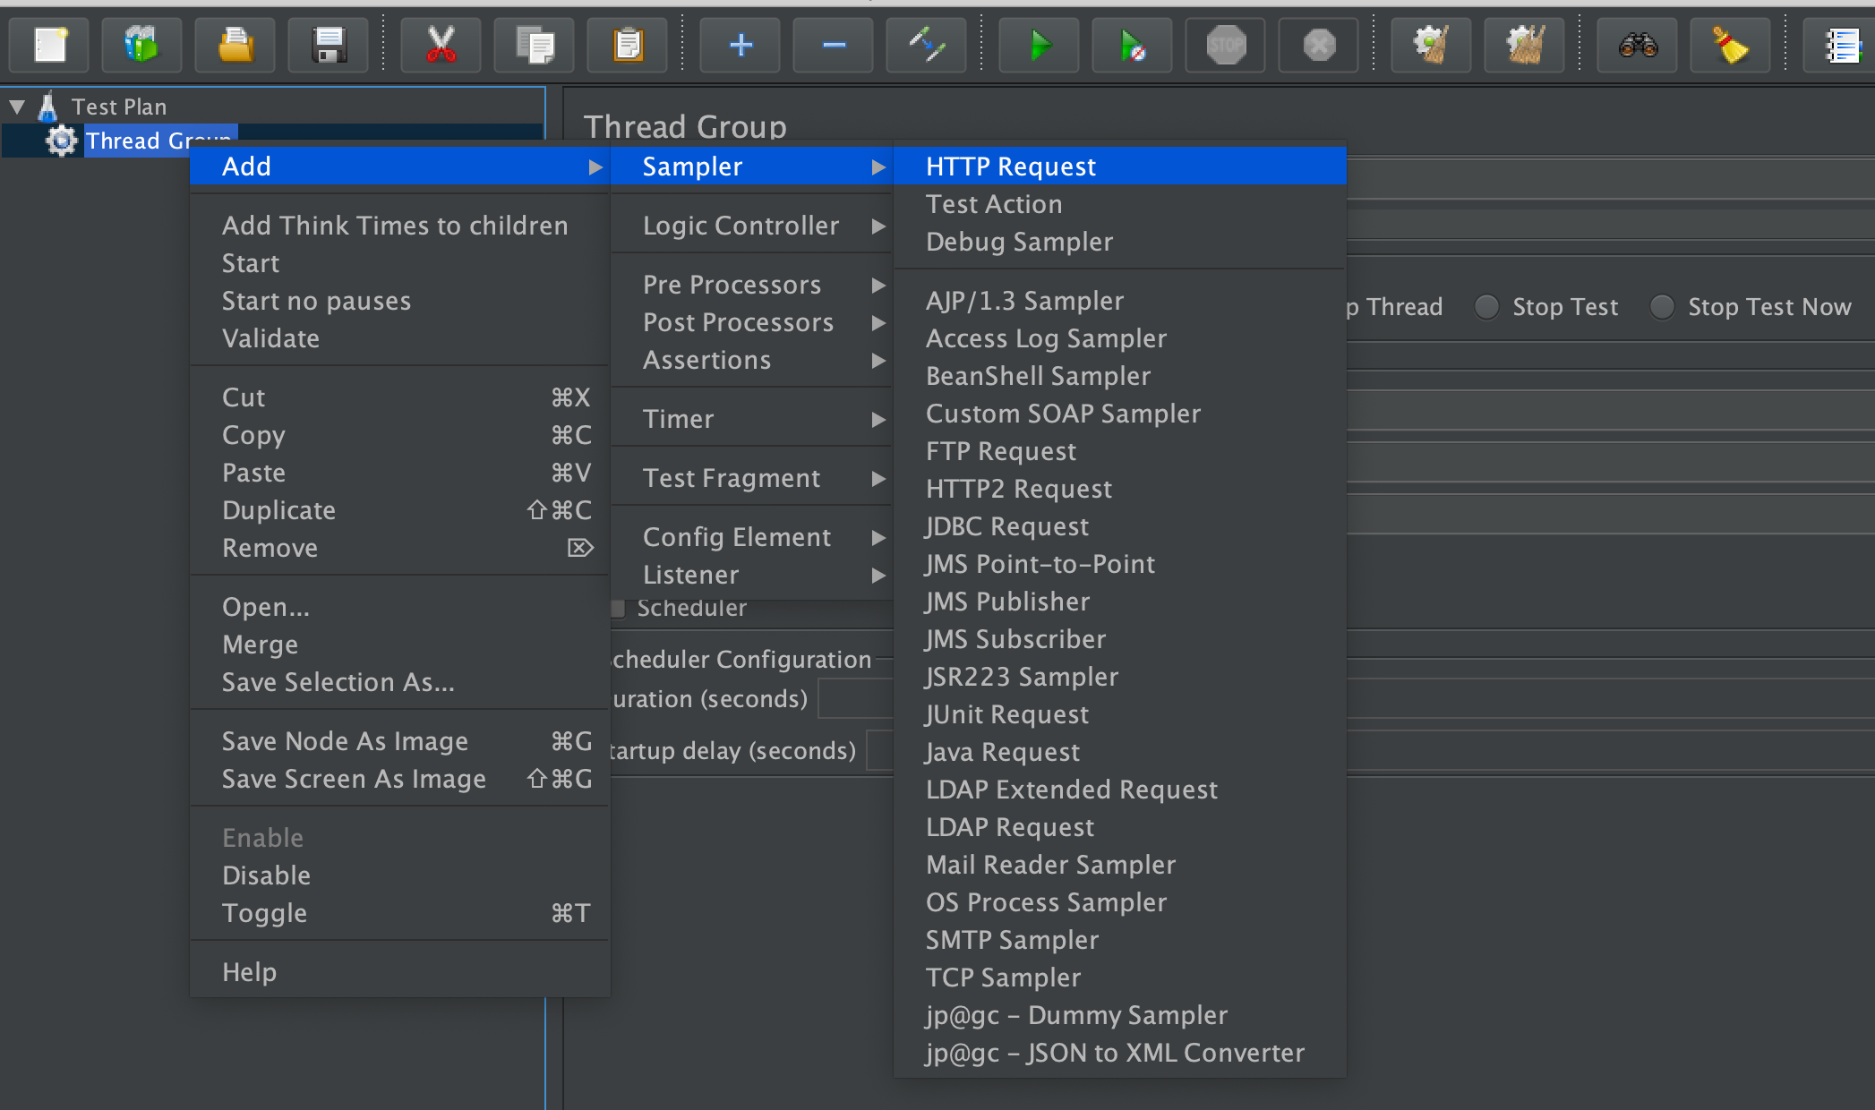1875x1110 pixels.
Task: Click the Save floppy disk icon
Action: [329, 45]
